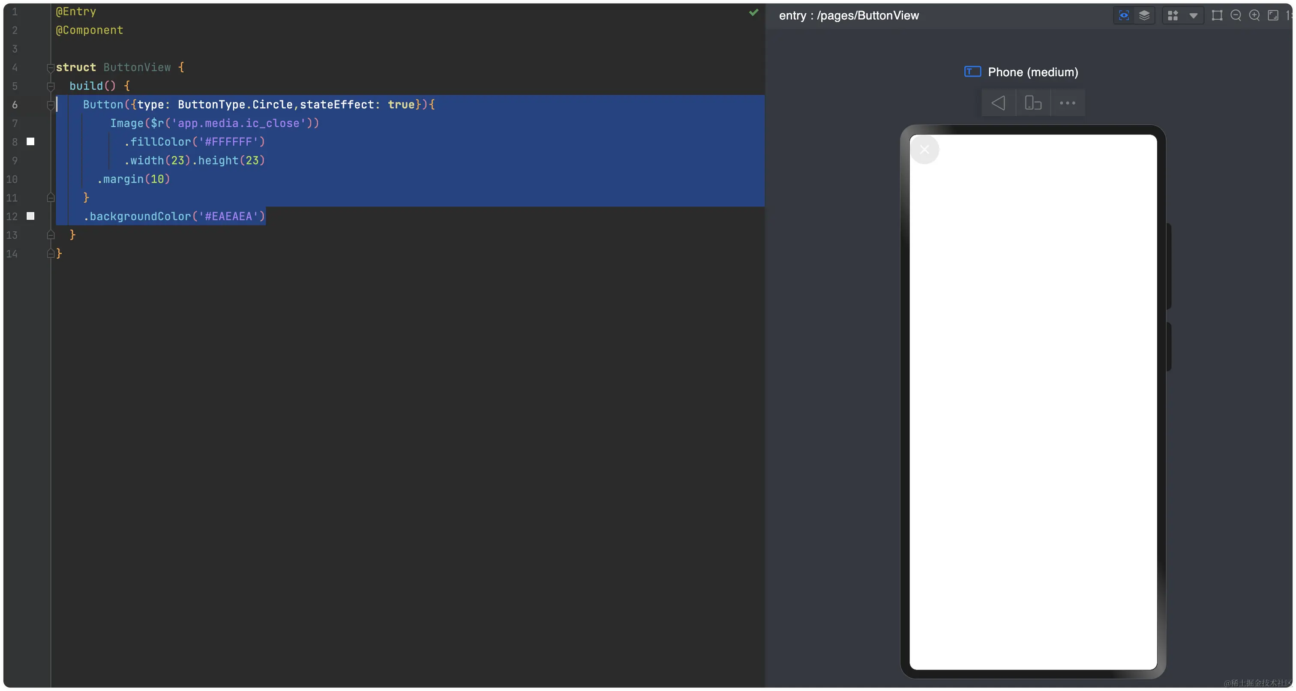The image size is (1296, 691).
Task: Click 'stateEffect' in the Button options
Action: (x=337, y=105)
